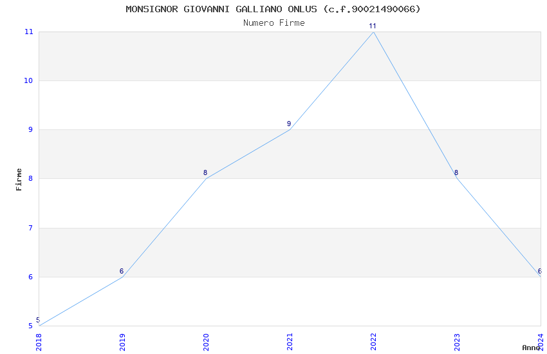Click the data value 9 above 2021

[289, 124]
